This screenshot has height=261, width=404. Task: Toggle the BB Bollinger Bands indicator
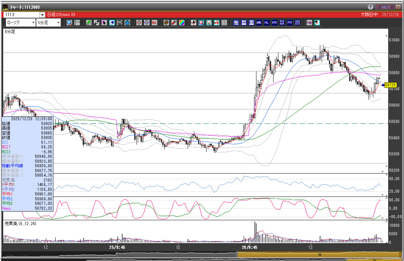coord(252,23)
